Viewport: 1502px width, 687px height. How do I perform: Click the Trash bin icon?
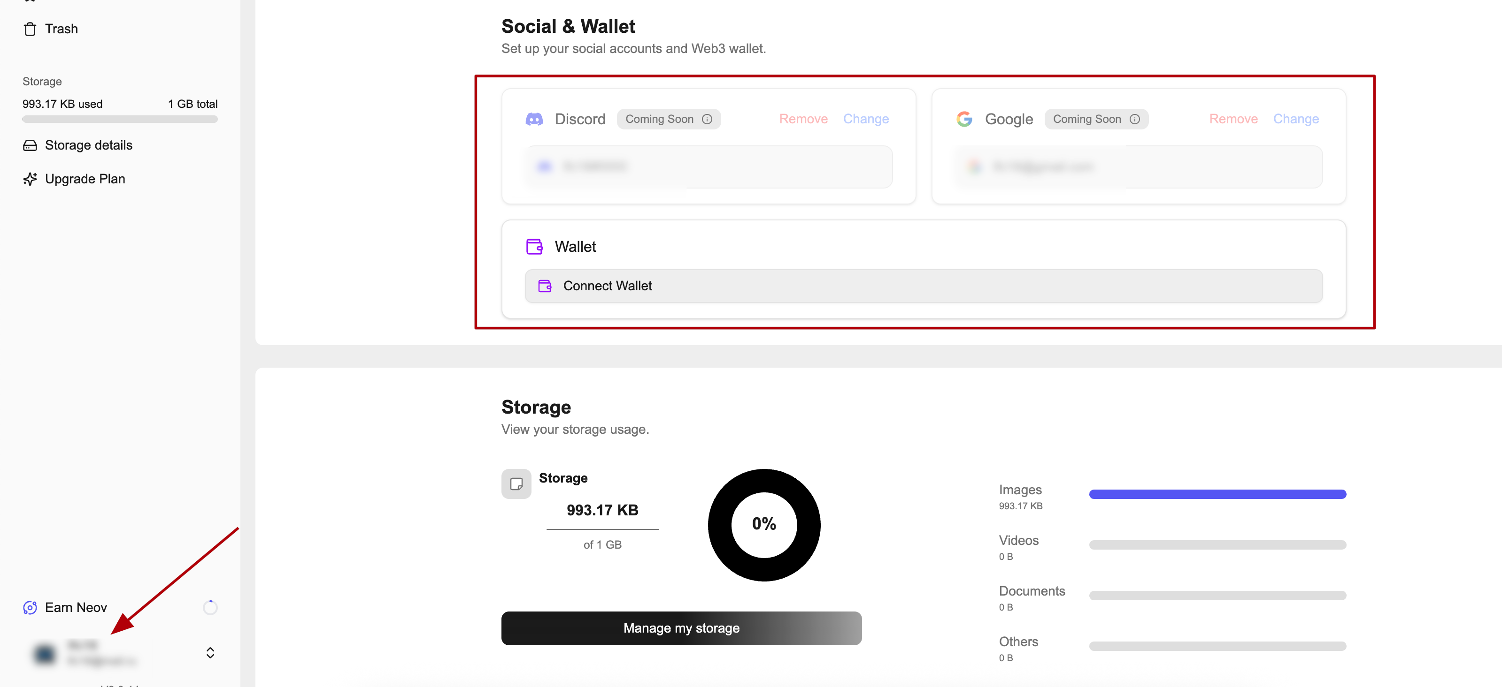tap(30, 29)
